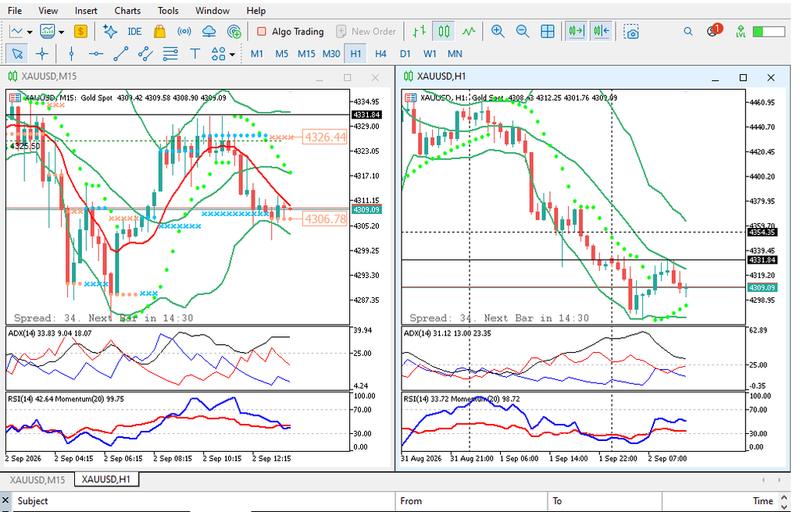The width and height of the screenshot is (800, 512).
Task: Switch to bar chart type
Action: pyautogui.click(x=419, y=32)
